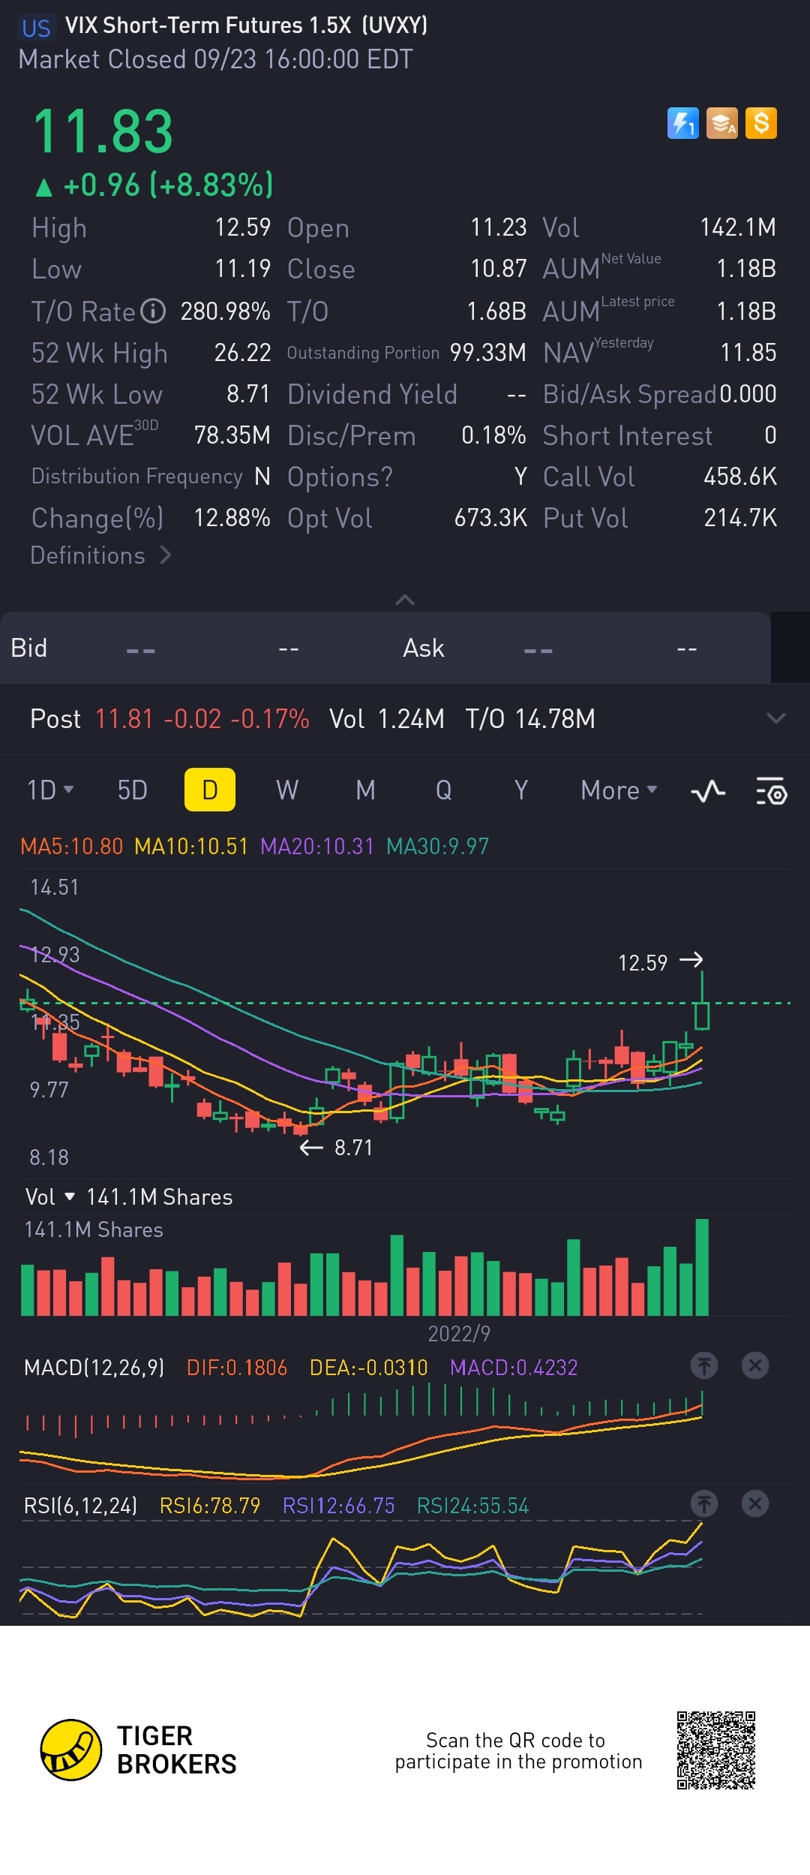
Task: Collapse the quote details with up chevron
Action: [x=405, y=600]
